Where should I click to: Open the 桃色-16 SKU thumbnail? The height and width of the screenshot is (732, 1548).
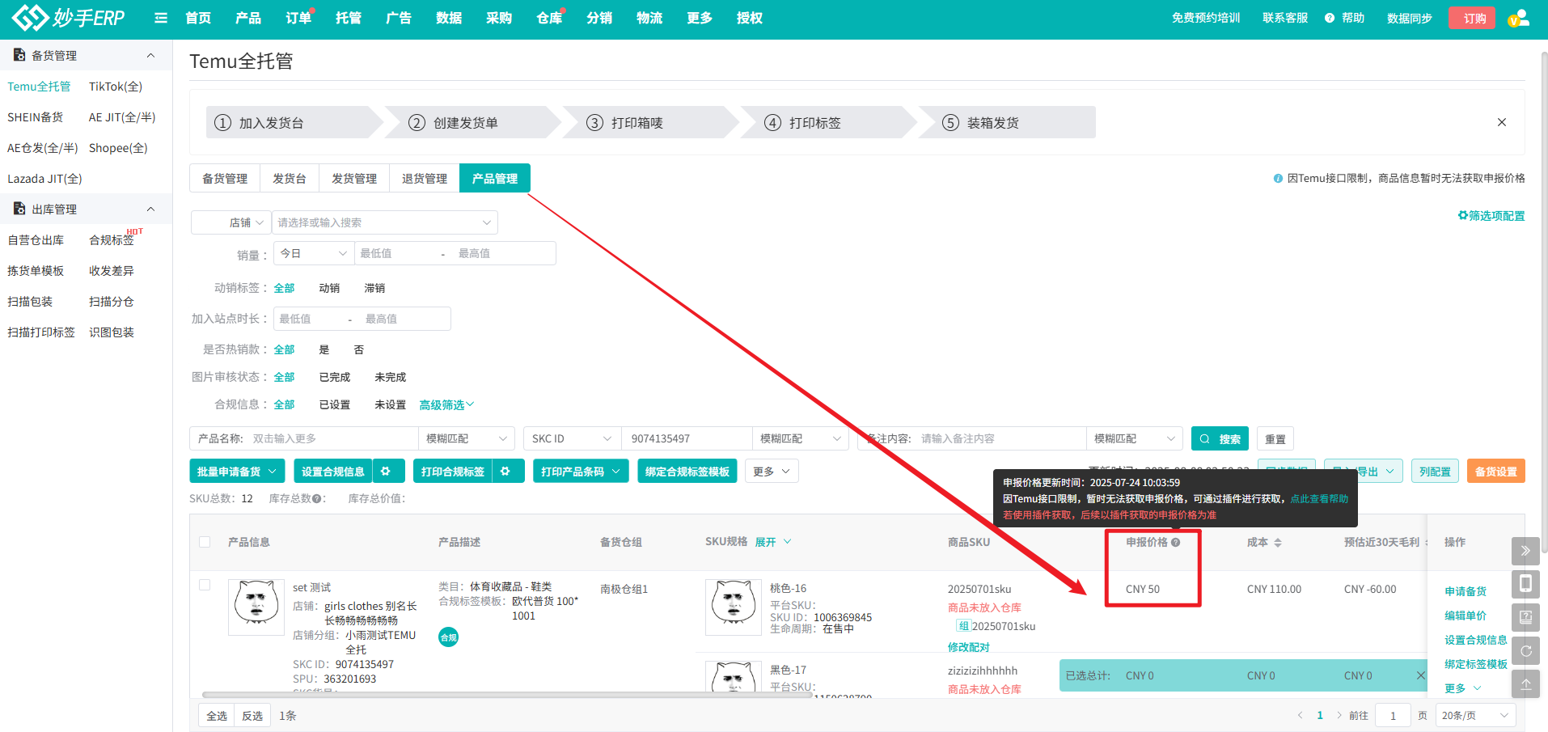tap(734, 607)
